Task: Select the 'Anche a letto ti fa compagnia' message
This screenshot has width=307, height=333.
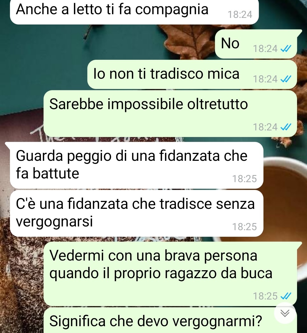Action: 134,12
